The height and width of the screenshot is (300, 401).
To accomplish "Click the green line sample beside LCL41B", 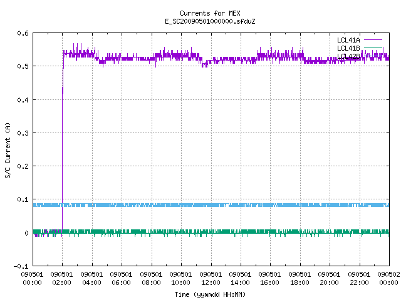I will [373, 47].
